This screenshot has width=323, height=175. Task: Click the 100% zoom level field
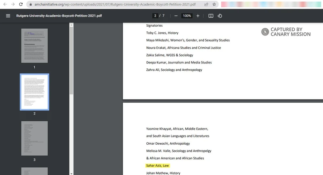(x=187, y=16)
